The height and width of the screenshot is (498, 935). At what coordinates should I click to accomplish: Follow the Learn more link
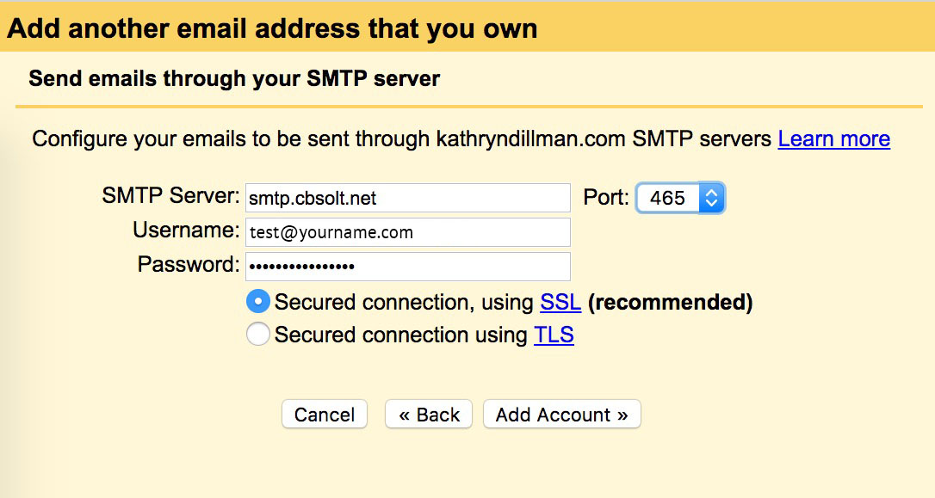833,139
